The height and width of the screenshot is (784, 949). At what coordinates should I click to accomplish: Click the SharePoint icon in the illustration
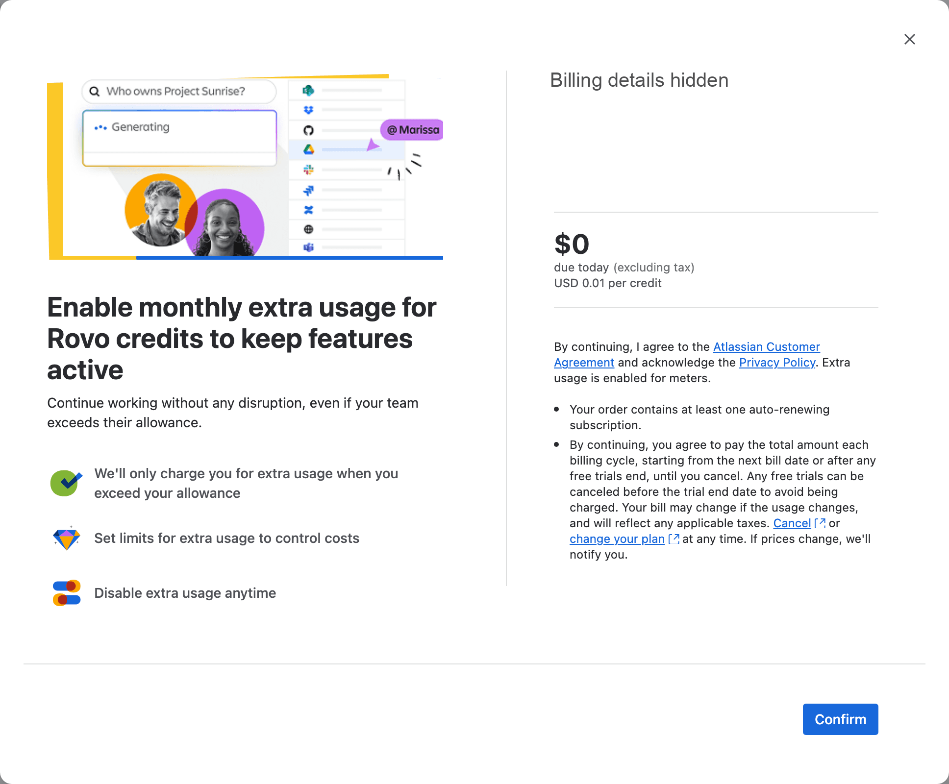(308, 91)
